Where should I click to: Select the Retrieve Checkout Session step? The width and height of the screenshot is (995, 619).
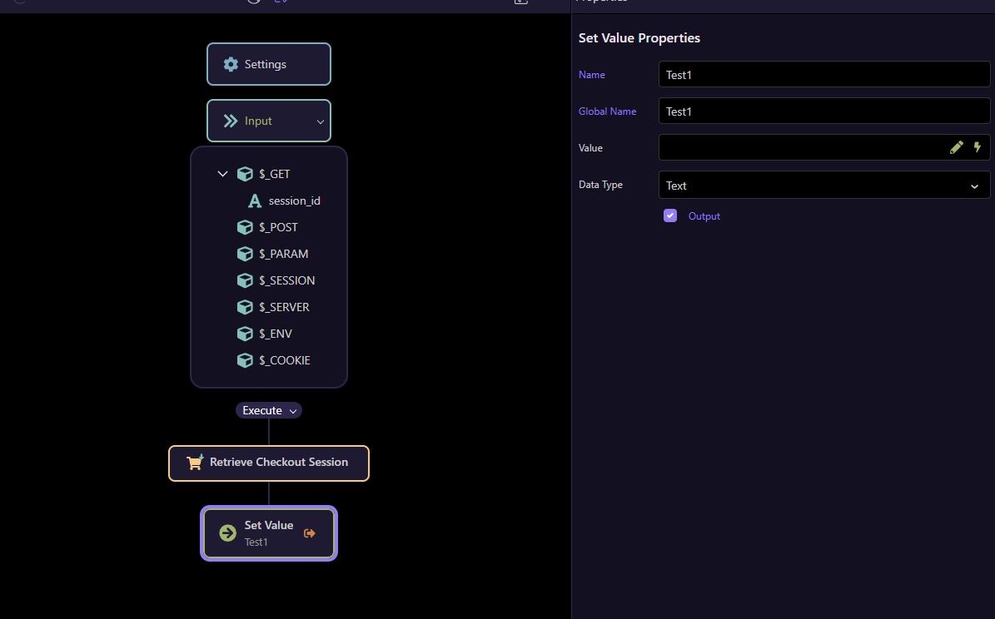click(x=269, y=463)
